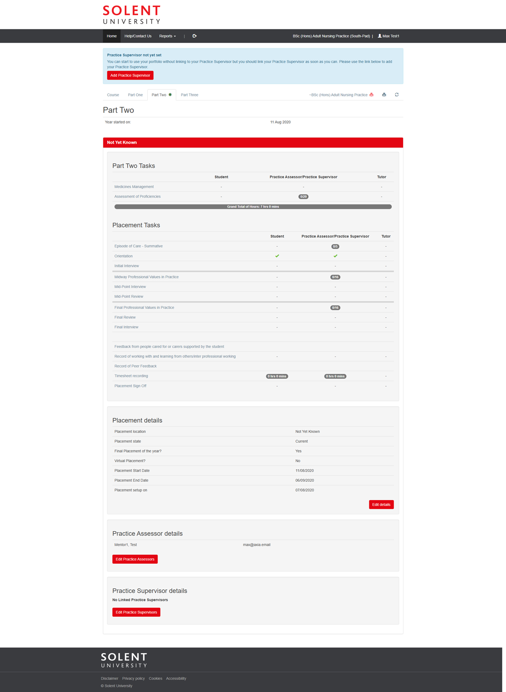Image resolution: width=506 pixels, height=692 pixels.
Task: Go to the Home menu item
Action: click(111, 36)
